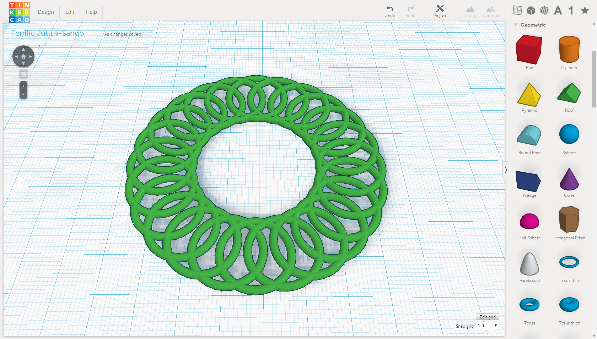Select the Cylinder shape
Image resolution: width=597 pixels, height=339 pixels.
tap(569, 50)
